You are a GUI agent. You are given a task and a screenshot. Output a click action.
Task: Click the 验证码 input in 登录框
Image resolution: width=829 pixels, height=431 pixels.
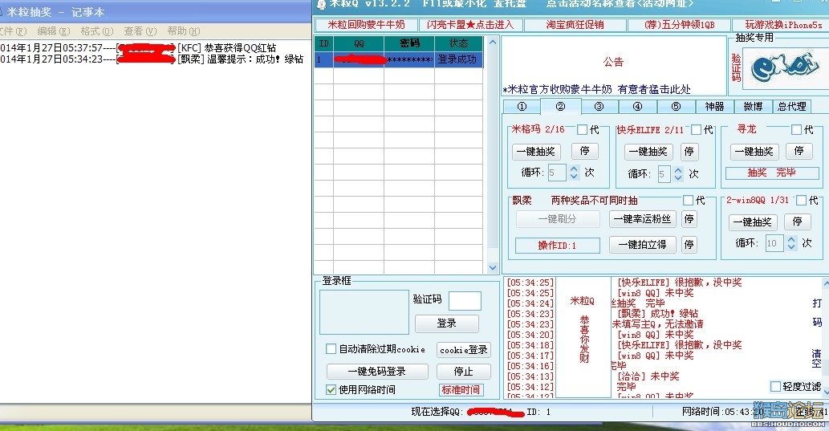tap(465, 301)
